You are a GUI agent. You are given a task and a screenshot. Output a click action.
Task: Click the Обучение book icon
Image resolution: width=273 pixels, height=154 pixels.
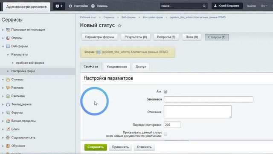tap(8, 146)
